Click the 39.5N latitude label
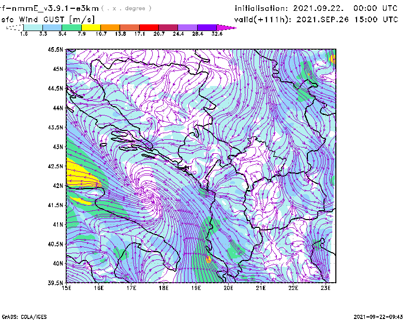Viewport: 414px width, 320px height. 55,283
